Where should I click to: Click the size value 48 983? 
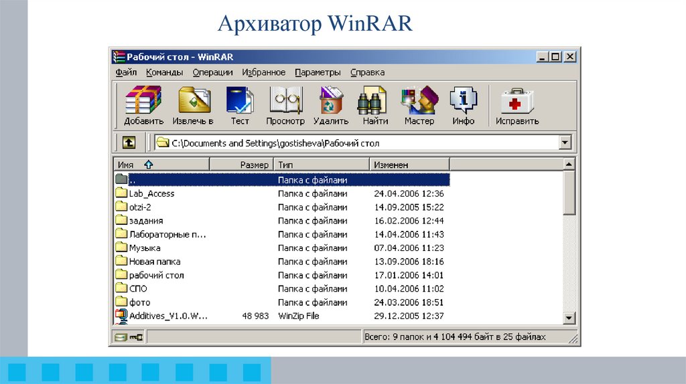pos(255,316)
